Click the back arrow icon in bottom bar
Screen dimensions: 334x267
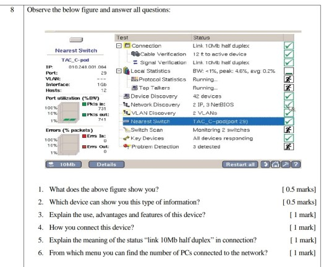point(265,164)
